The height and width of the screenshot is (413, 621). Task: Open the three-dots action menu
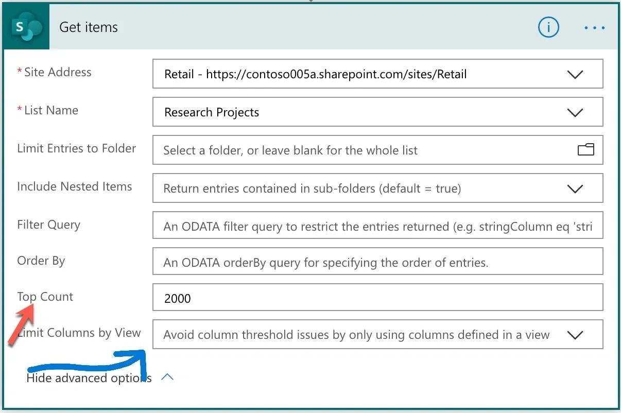(x=595, y=28)
